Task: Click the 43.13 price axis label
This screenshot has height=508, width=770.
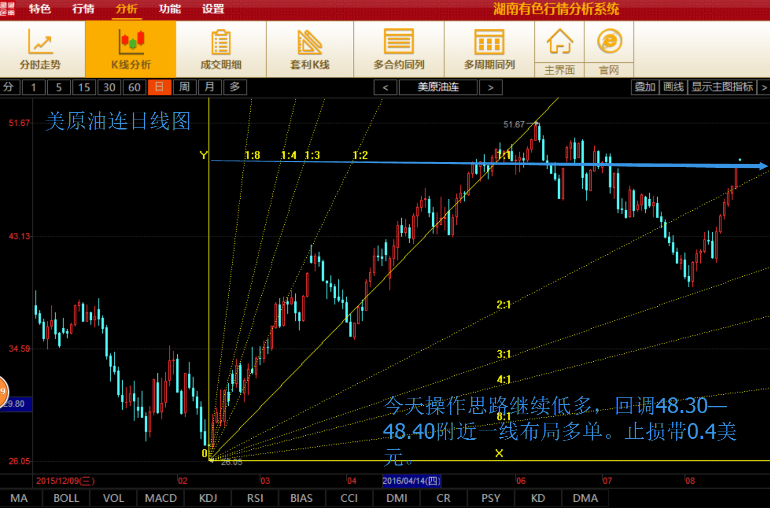Action: click(19, 236)
